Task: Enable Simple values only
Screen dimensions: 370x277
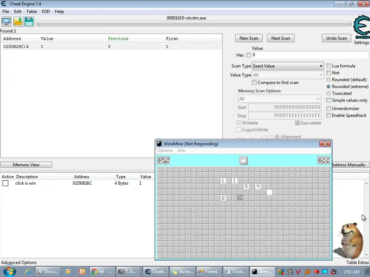Action: 328,100
